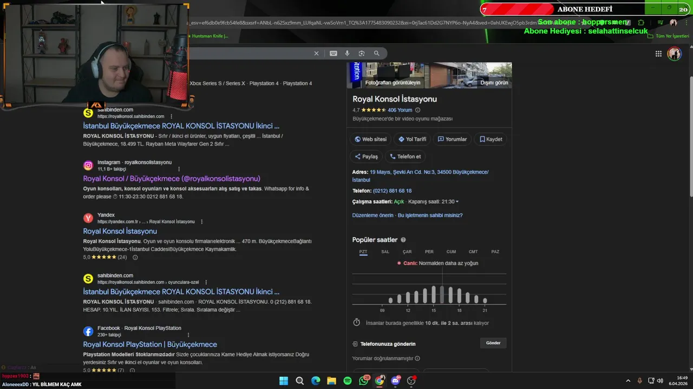Open first İstanbul Büyükçekmece ROYAL KONSOL result link

(181, 126)
